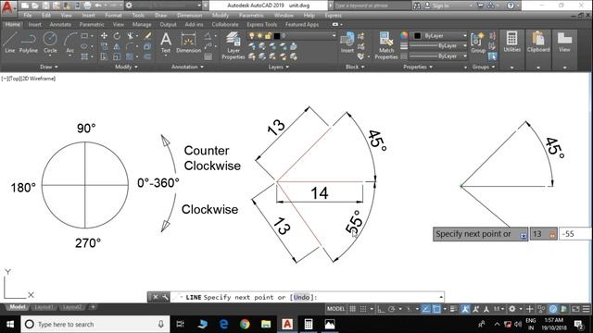This screenshot has width=593, height=333.
Task: Click the Customization menu icon in status bar
Action: click(x=586, y=309)
